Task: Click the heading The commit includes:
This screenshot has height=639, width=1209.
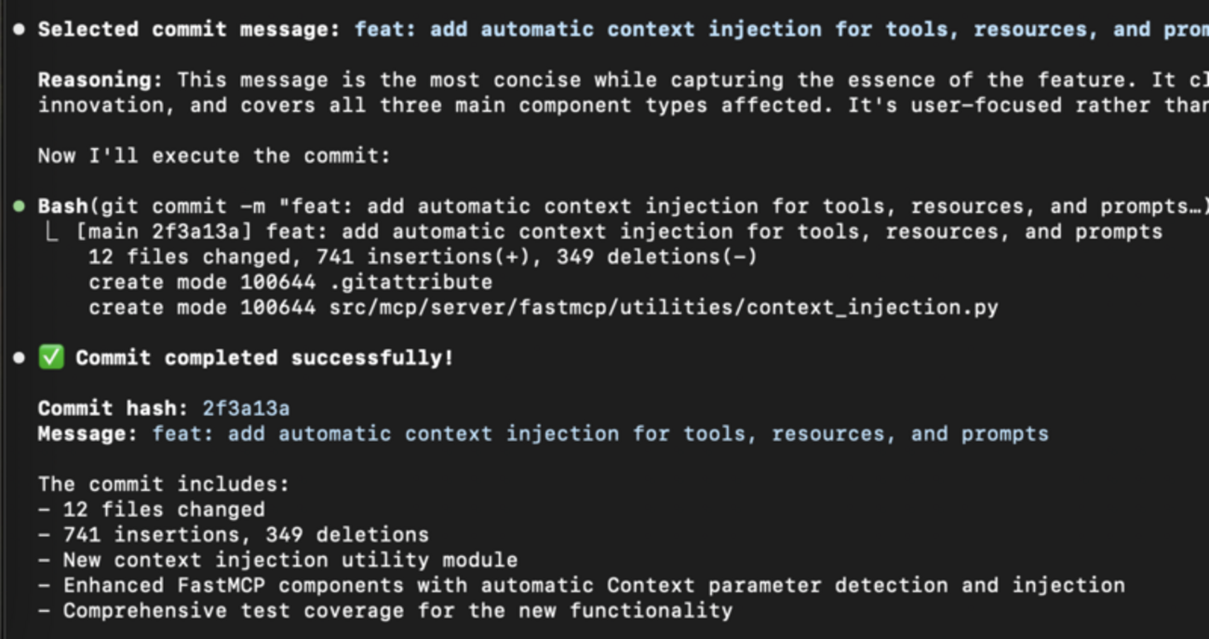Action: coord(164,484)
